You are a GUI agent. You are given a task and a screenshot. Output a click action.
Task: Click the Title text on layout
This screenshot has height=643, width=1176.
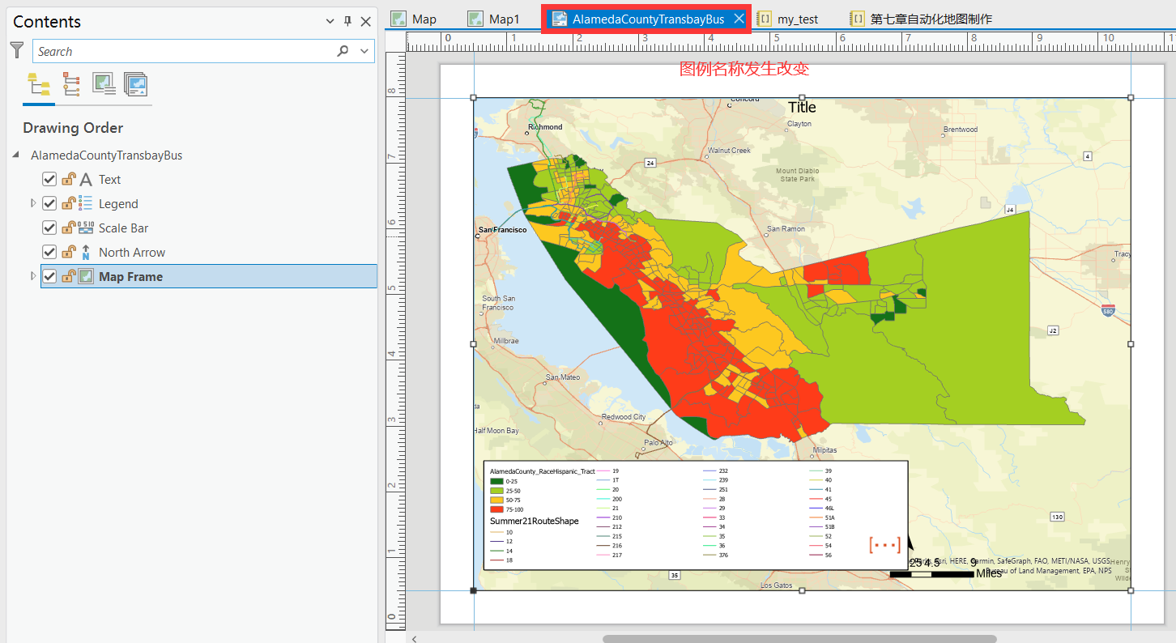click(x=802, y=107)
